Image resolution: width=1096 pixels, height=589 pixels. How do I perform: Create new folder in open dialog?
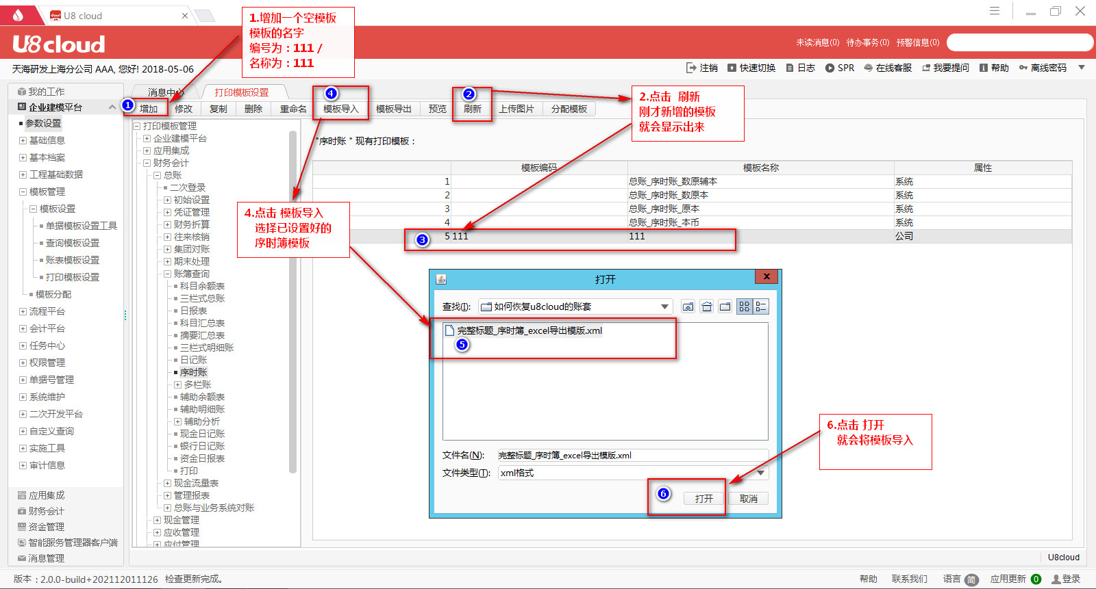[725, 306]
